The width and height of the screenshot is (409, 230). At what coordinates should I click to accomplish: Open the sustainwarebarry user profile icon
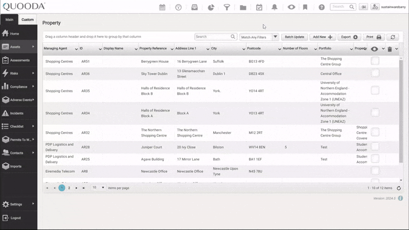click(375, 7)
